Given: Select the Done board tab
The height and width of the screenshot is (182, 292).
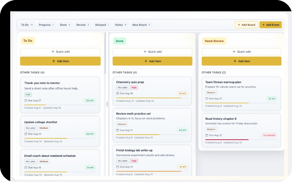Looking at the screenshot, I should (x=65, y=25).
